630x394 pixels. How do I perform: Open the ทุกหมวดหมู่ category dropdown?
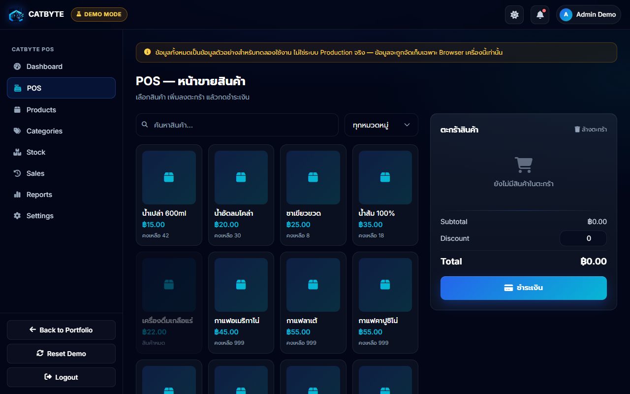coord(381,125)
